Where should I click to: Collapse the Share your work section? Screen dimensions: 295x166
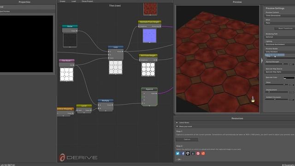pos(177,126)
